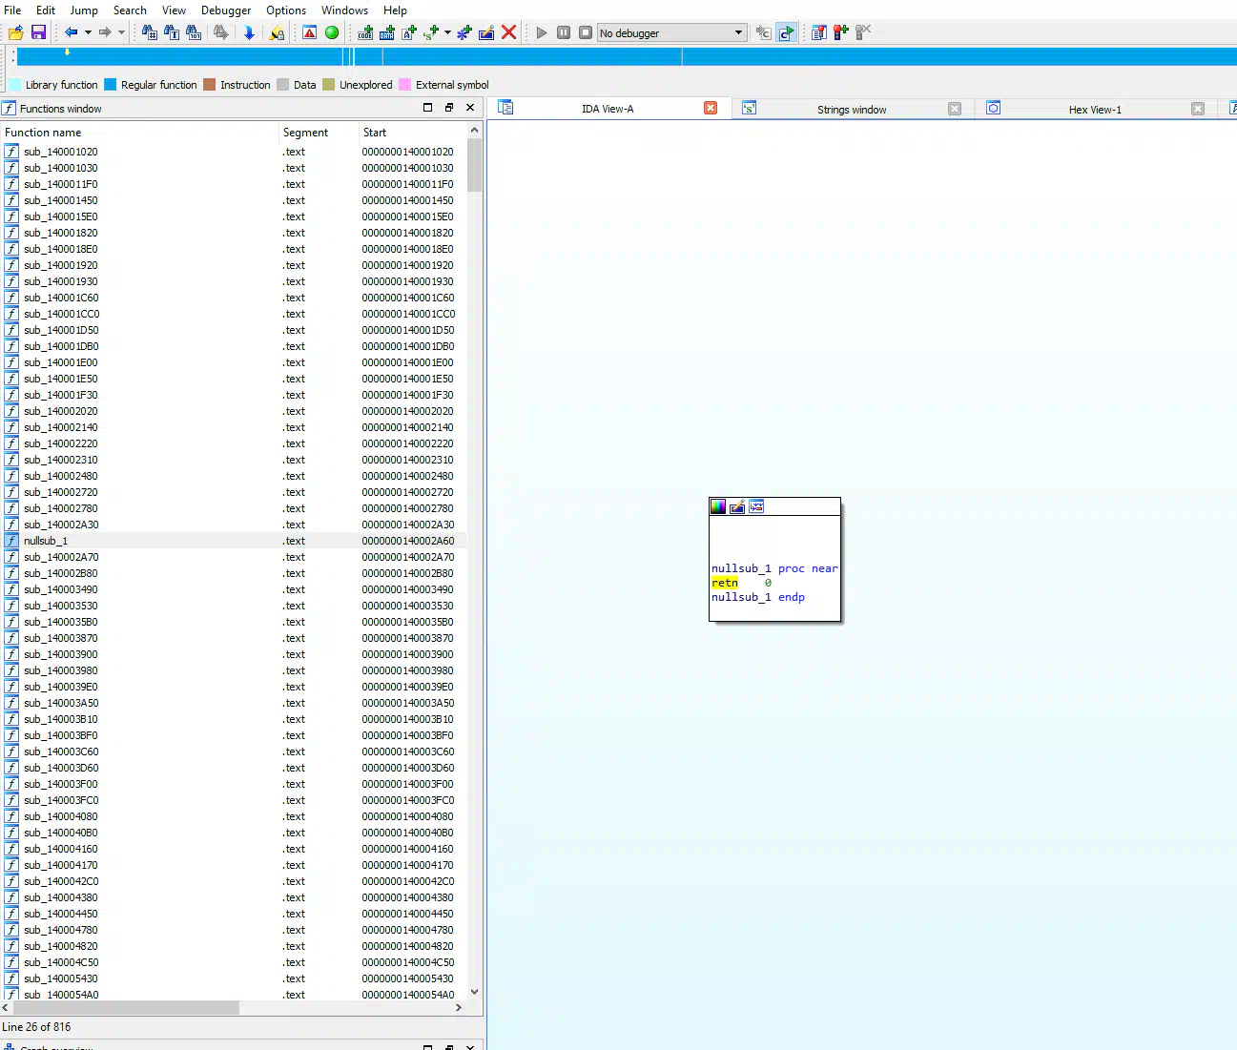Sort by Segment column header
Viewport: 1237px width, 1050px height.
point(305,133)
